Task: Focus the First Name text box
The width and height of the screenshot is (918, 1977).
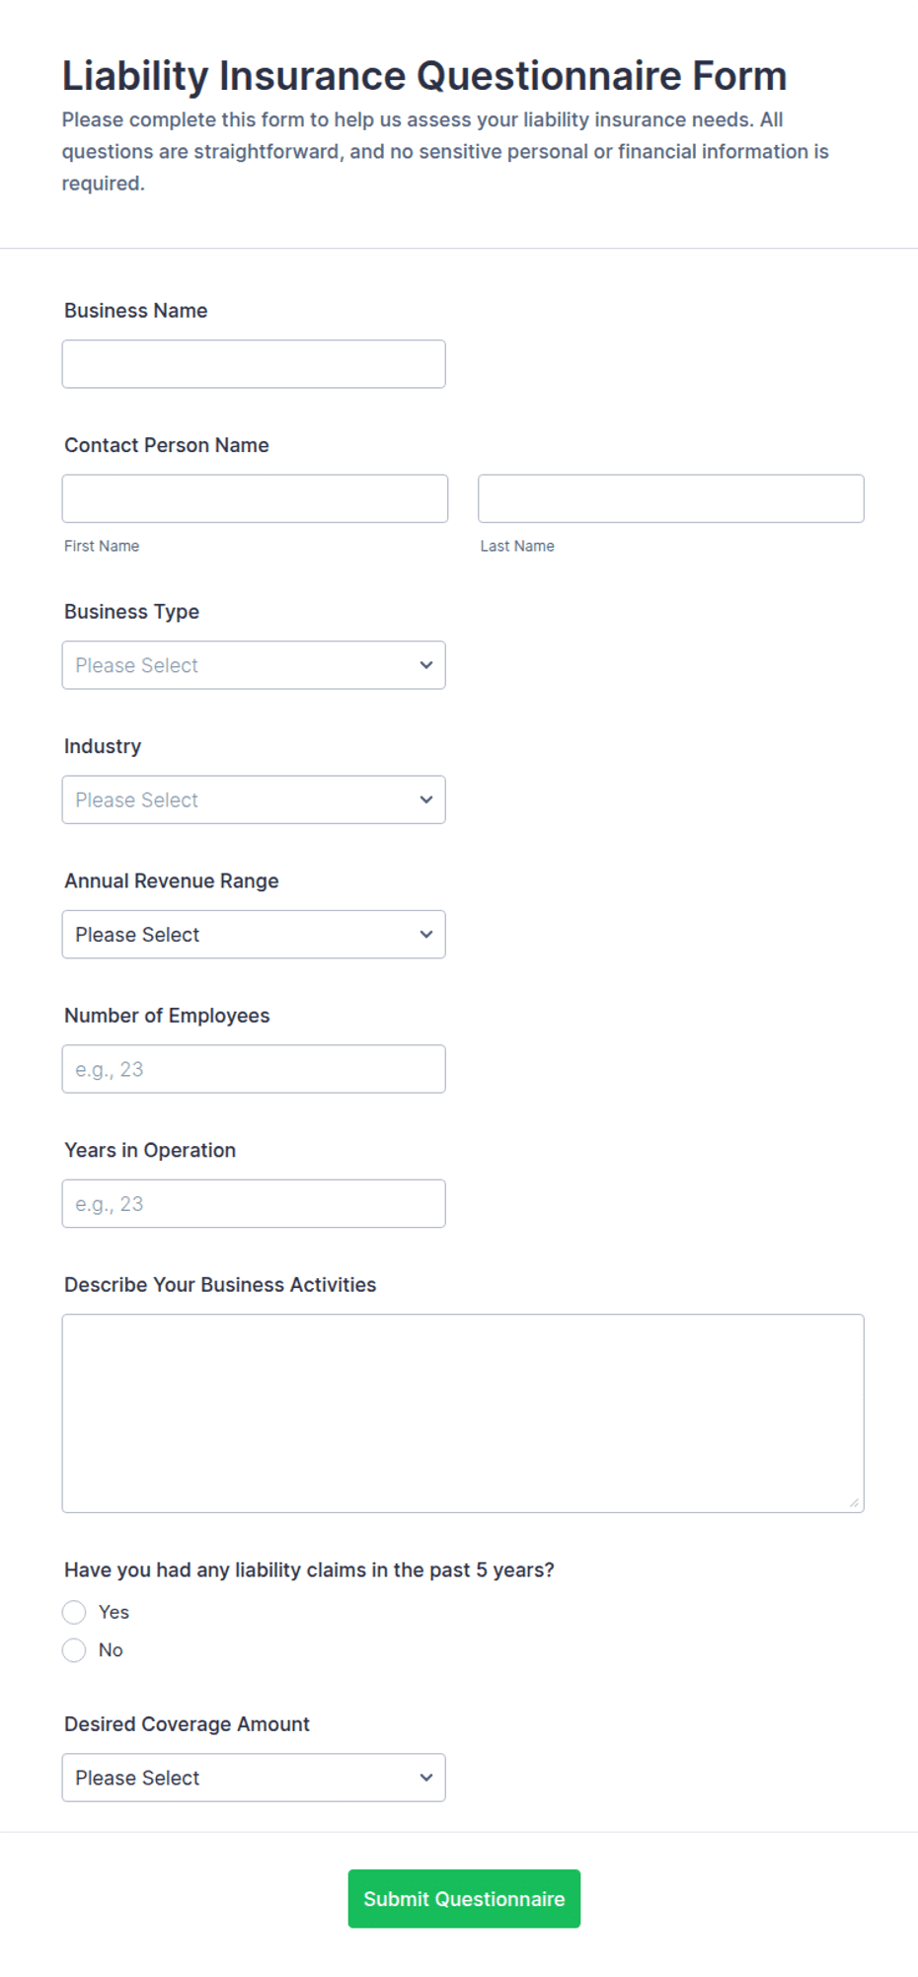Action: (x=255, y=498)
